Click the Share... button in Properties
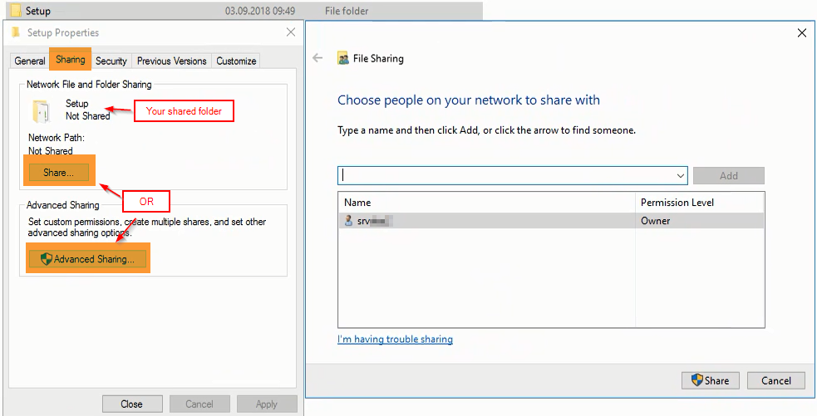The image size is (817, 416). [x=58, y=172]
